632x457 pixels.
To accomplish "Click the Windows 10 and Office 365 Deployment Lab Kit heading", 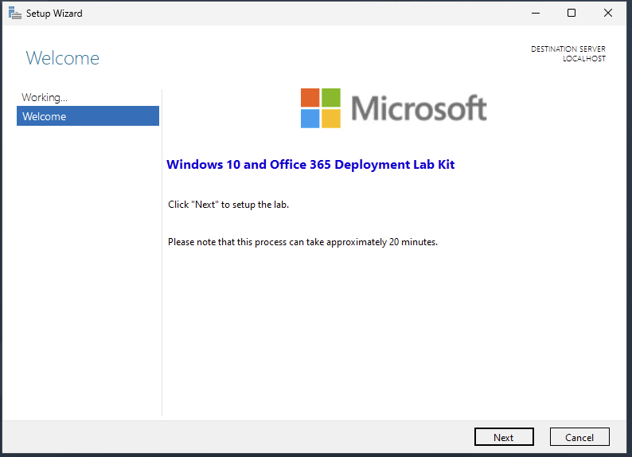I will tap(310, 165).
